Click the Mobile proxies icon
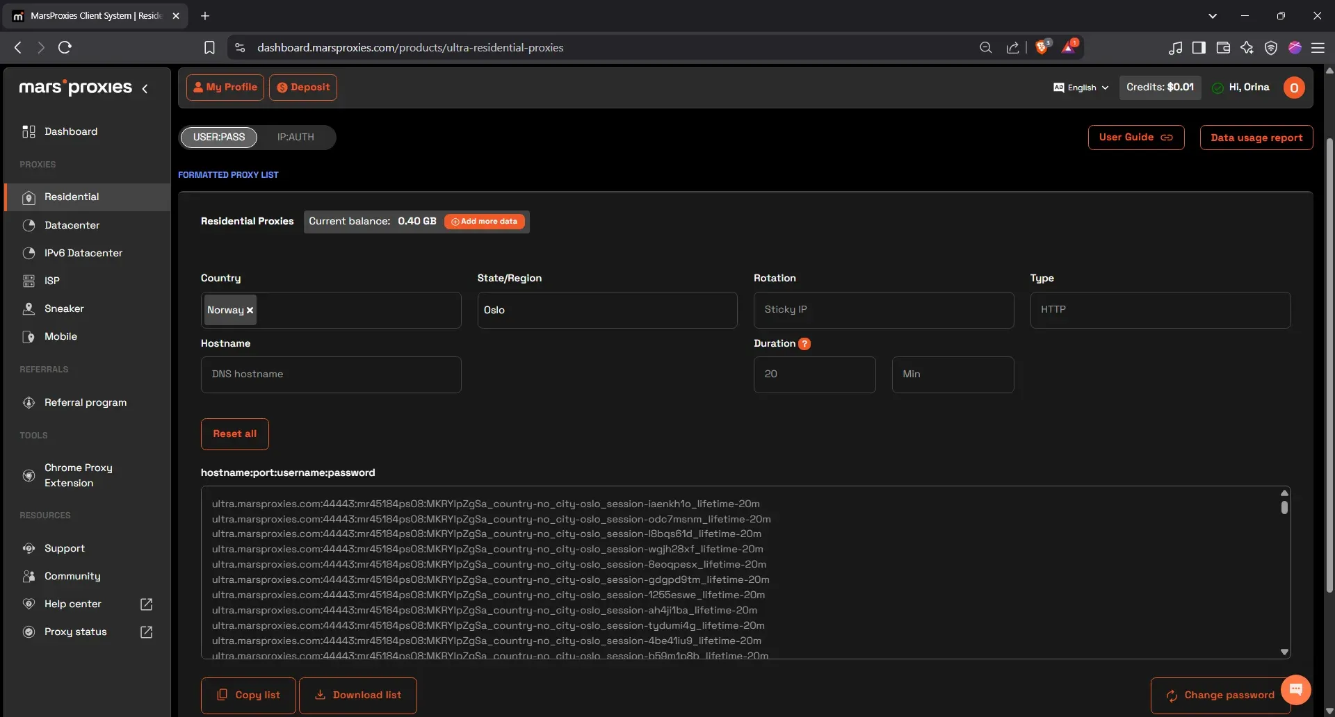The width and height of the screenshot is (1335, 717). pyautogui.click(x=29, y=337)
